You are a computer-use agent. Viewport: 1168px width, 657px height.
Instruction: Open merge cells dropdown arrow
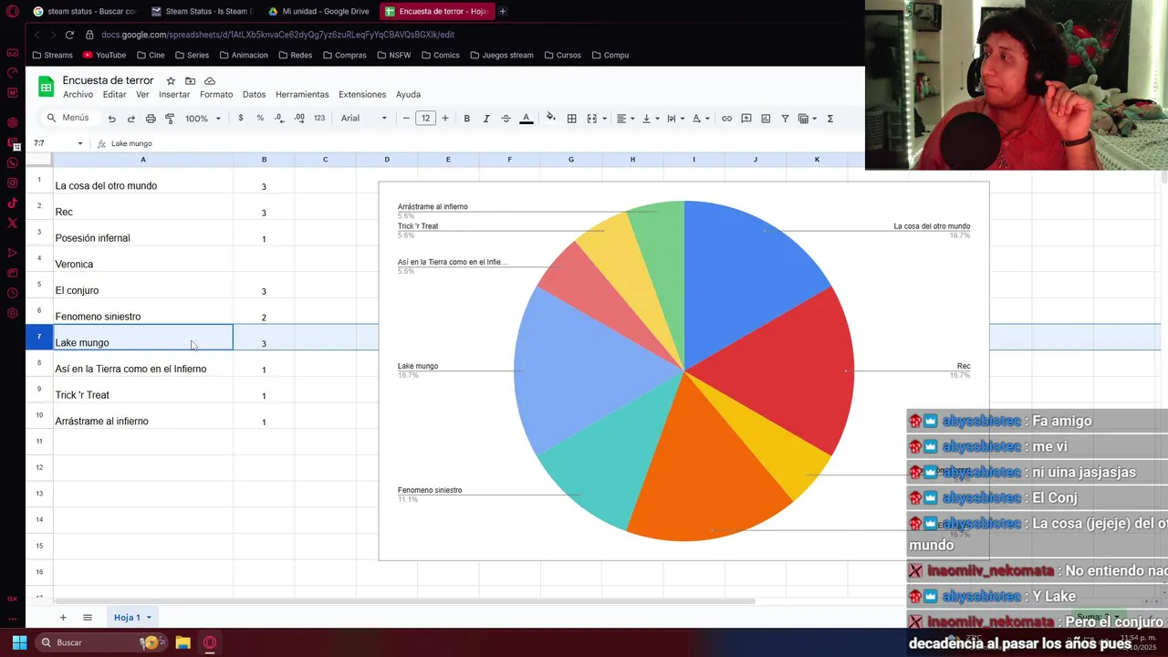(x=605, y=119)
